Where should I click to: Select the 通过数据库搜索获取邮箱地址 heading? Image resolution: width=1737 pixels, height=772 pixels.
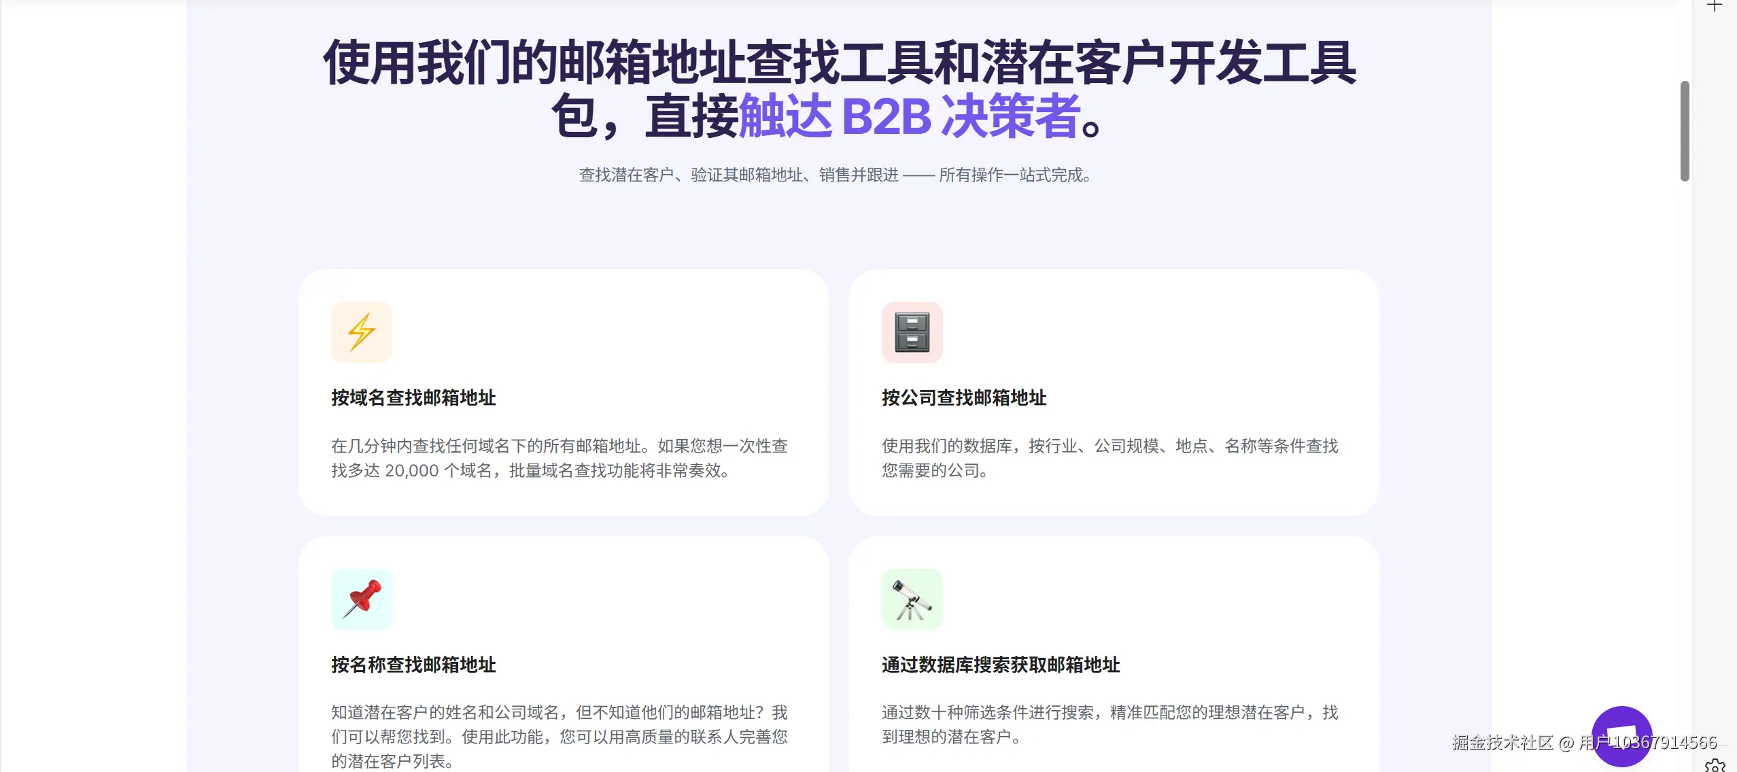tap(1001, 665)
